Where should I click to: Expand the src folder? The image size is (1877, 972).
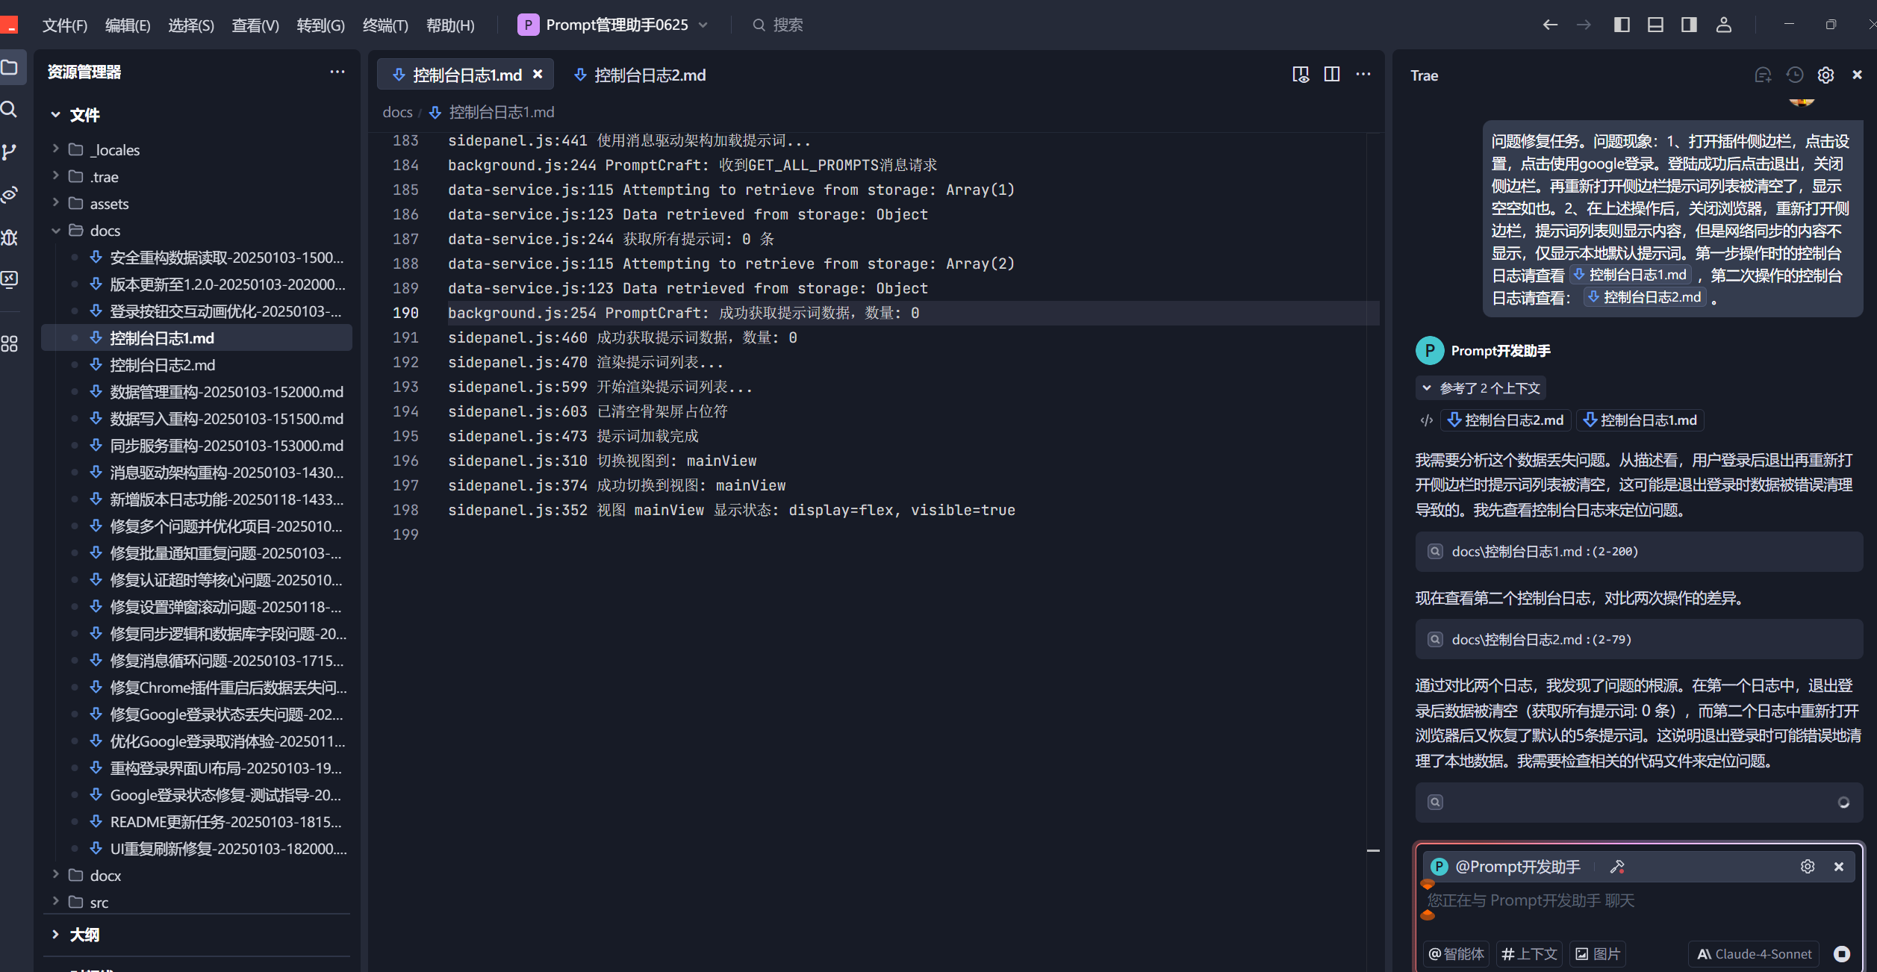pyautogui.click(x=55, y=902)
